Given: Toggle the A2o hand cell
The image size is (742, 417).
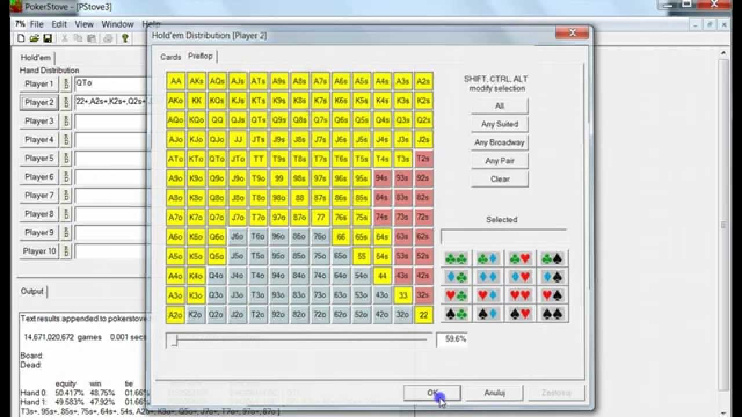Looking at the screenshot, I should pyautogui.click(x=176, y=314).
